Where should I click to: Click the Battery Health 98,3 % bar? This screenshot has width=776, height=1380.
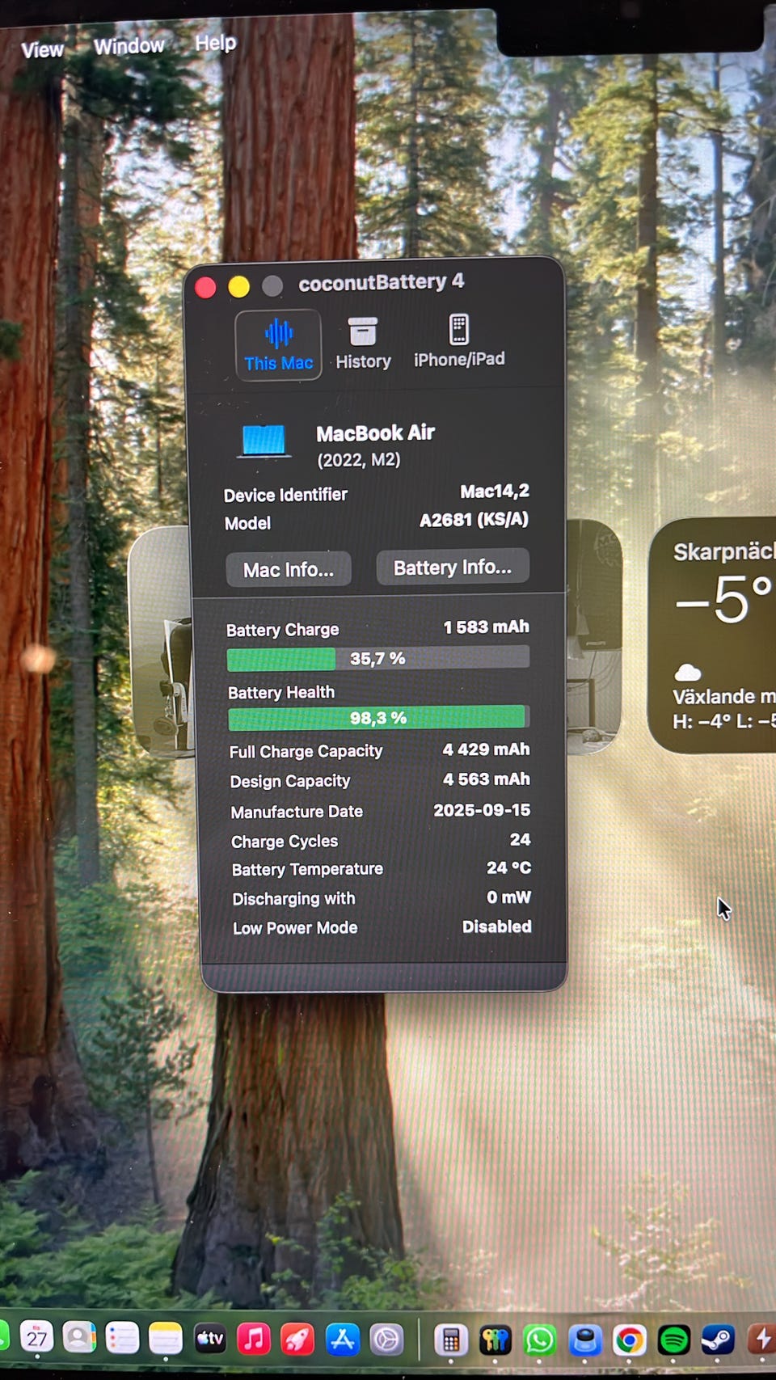(378, 718)
